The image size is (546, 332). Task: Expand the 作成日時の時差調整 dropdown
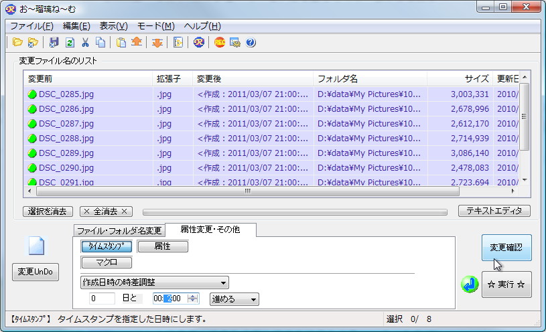tap(155, 282)
